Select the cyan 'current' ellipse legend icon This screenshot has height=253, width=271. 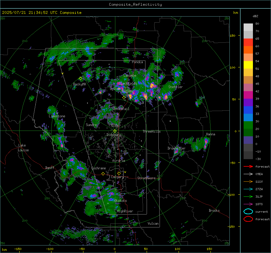(248, 211)
